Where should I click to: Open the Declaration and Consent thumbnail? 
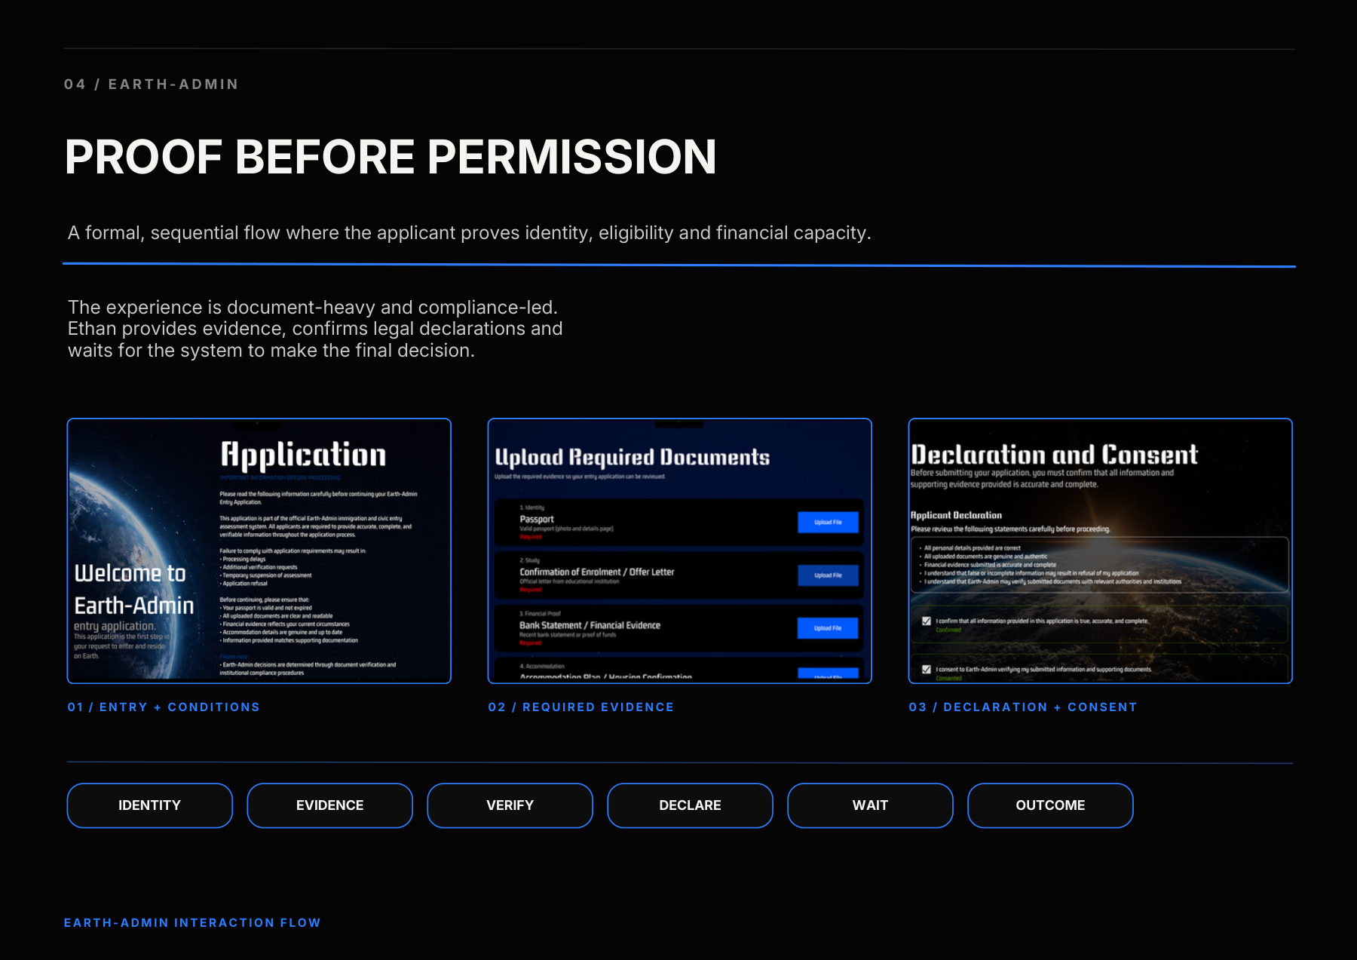tap(1101, 551)
